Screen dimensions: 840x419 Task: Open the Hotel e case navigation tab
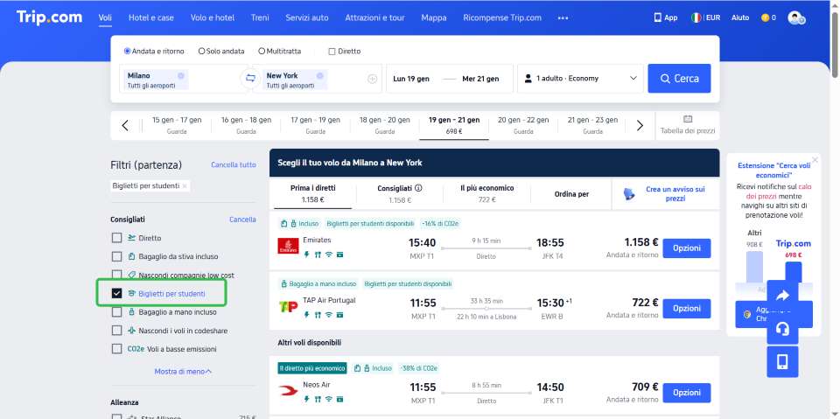pos(151,17)
